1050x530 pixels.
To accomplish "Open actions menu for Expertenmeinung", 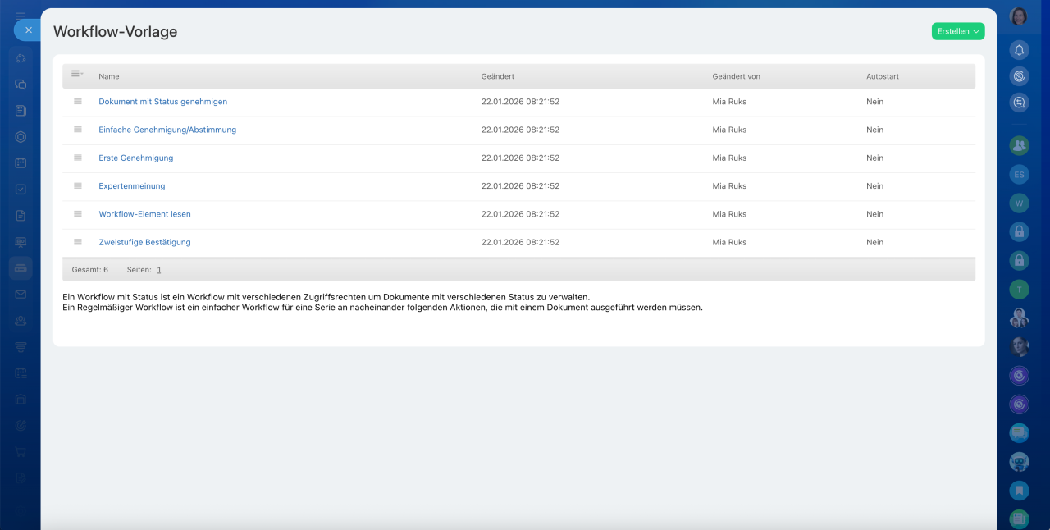I will [x=78, y=185].
